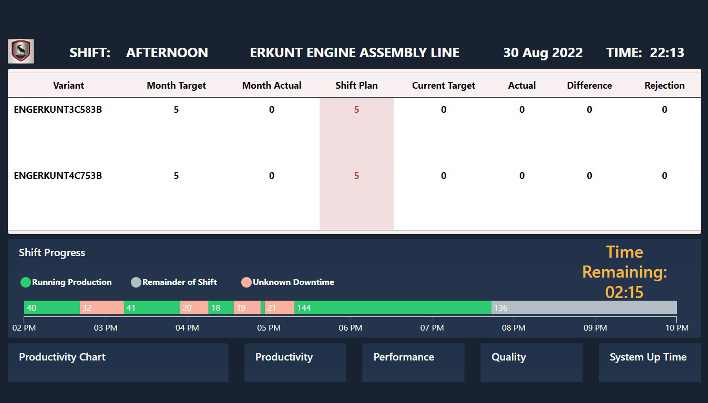Click the 03 PM timeline label
The width and height of the screenshot is (708, 403).
point(106,328)
